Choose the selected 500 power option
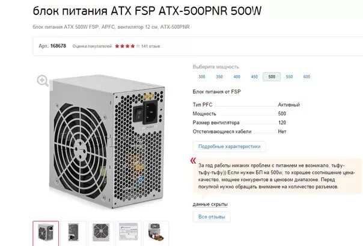Image resolution: width=363 pixels, height=246 pixels. point(272,76)
